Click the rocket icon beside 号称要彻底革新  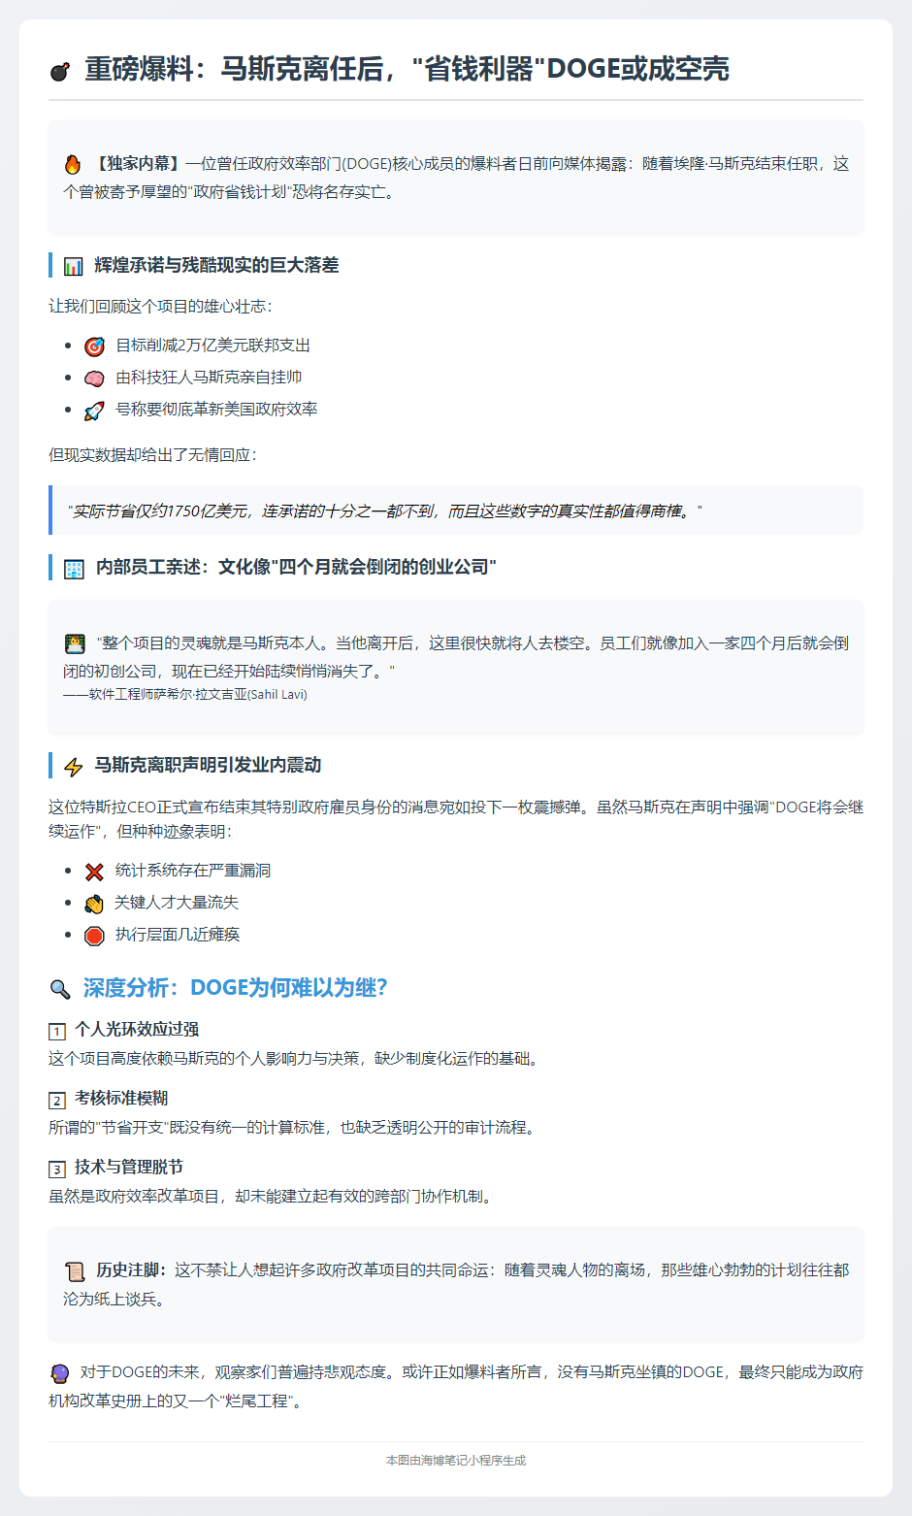point(94,411)
